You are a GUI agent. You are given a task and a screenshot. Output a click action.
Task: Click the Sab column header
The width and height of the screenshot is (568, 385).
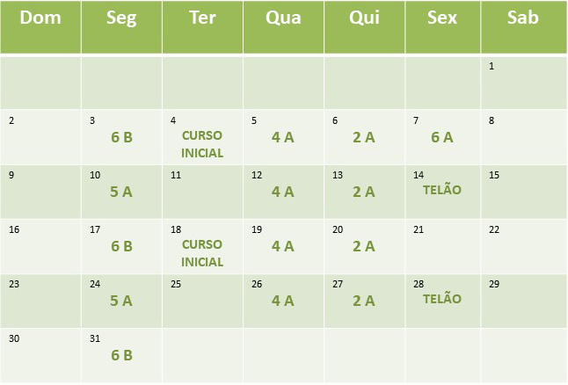click(x=523, y=27)
